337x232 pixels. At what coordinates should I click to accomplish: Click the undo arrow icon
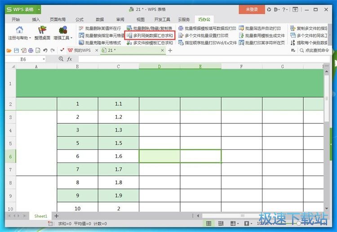tap(45, 50)
